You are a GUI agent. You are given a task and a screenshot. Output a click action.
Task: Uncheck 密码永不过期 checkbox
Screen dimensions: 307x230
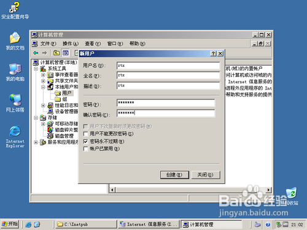[85, 142]
